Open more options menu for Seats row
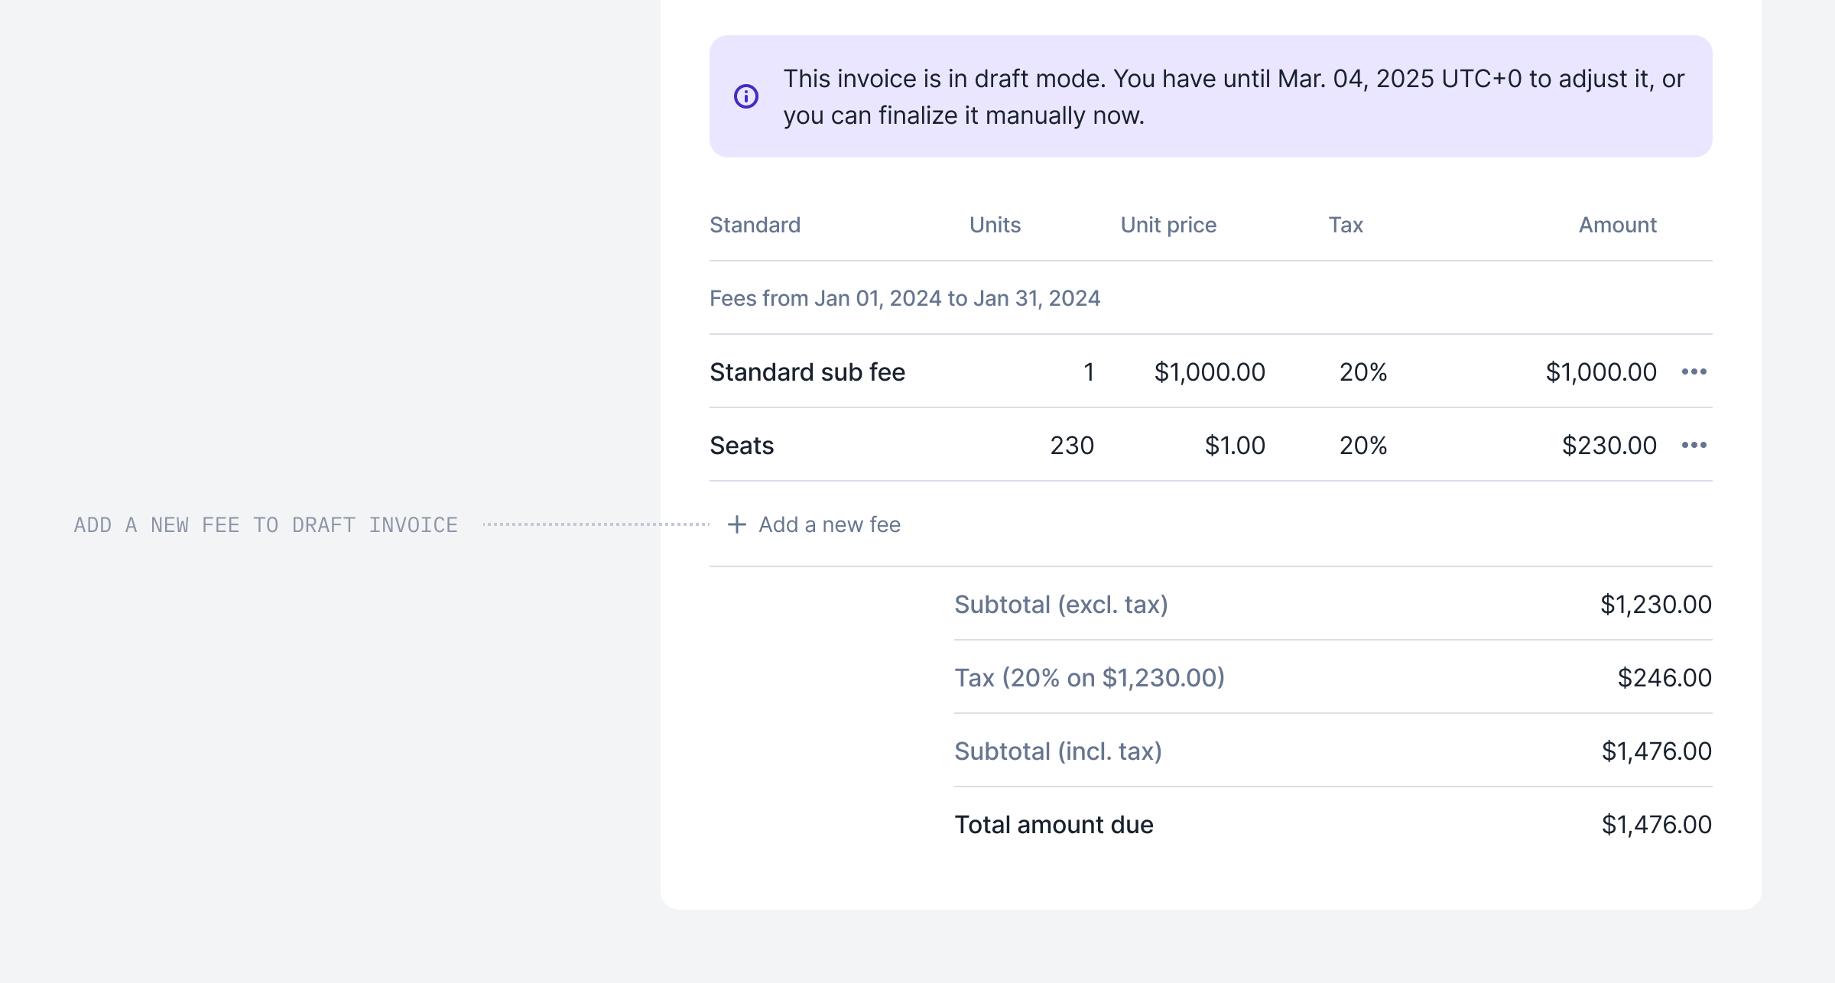 1694,446
